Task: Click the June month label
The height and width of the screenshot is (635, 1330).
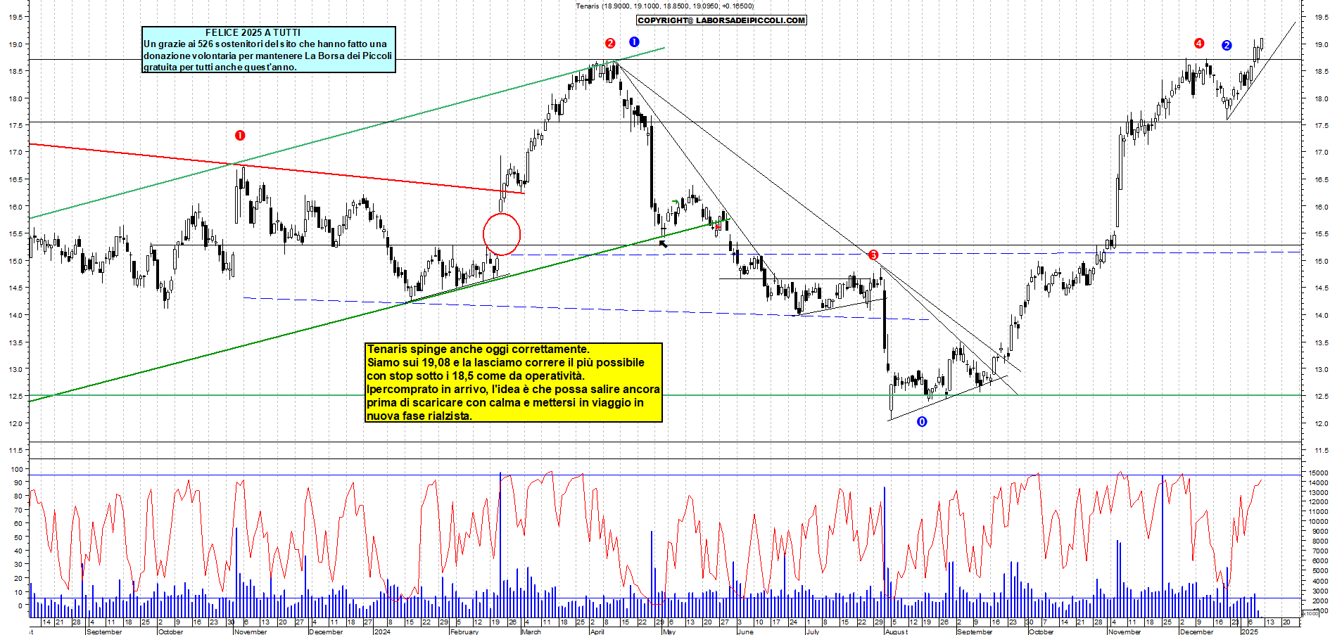Action: click(x=745, y=631)
